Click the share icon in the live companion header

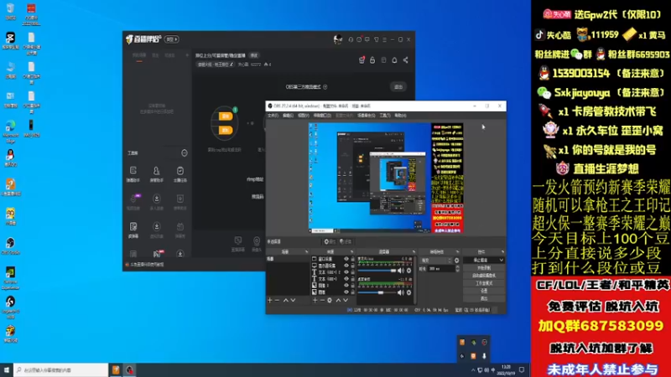[405, 60]
